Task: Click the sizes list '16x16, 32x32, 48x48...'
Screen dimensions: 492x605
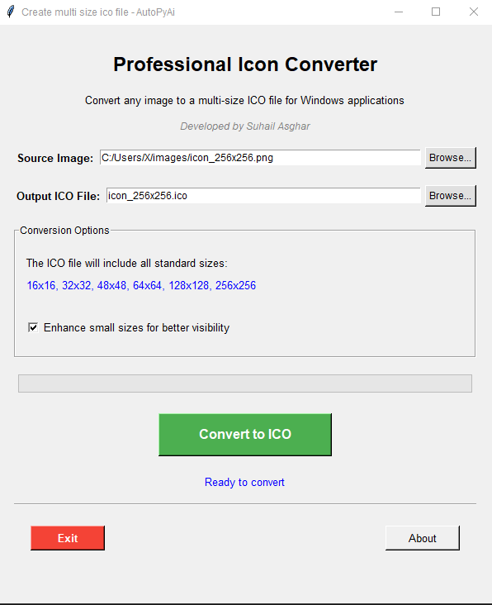Action: [141, 285]
